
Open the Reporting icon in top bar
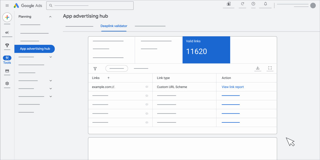pyautogui.click(x=228, y=4)
